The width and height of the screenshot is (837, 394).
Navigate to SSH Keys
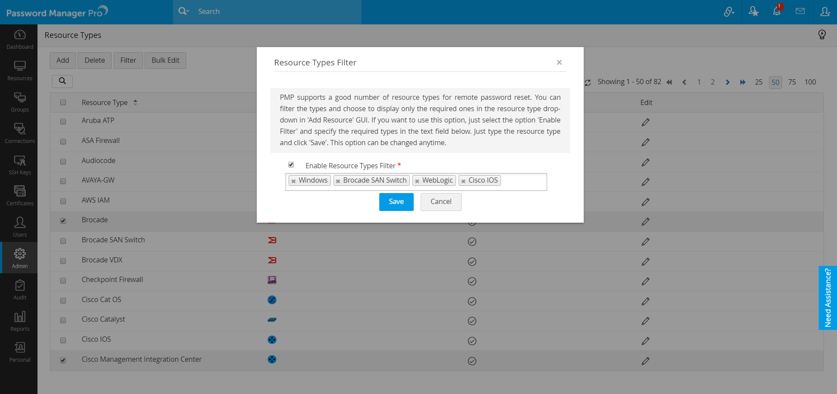(20, 165)
